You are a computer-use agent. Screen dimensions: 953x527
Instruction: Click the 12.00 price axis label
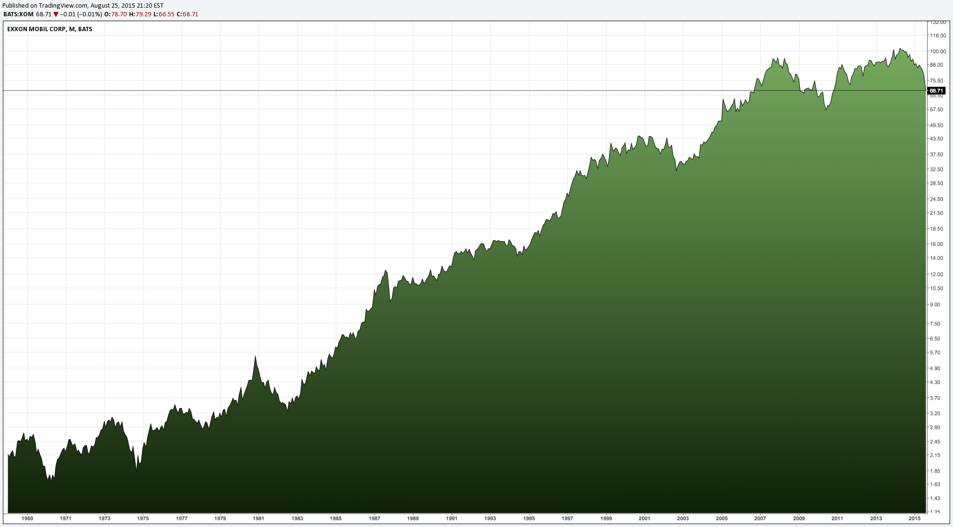937,274
